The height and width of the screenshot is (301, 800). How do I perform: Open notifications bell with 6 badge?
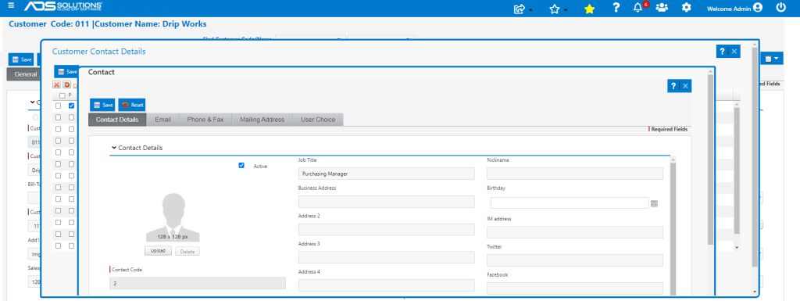click(x=638, y=8)
